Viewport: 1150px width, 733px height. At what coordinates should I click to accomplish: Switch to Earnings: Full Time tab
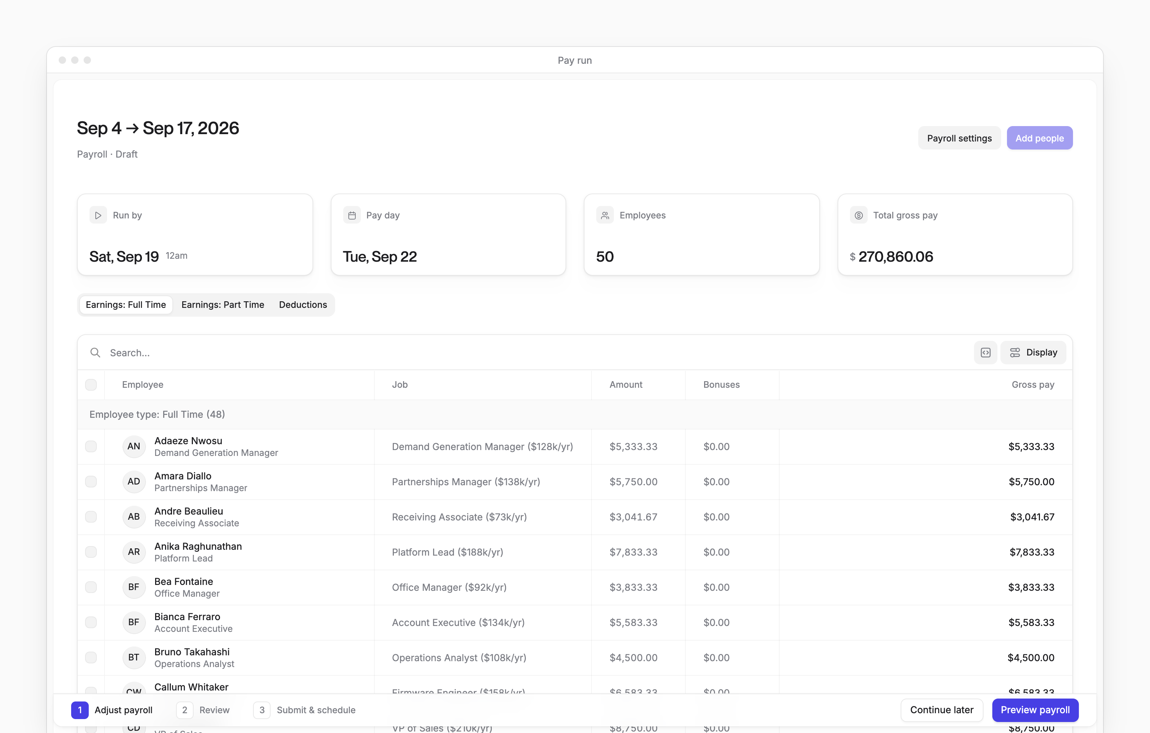[126, 305]
